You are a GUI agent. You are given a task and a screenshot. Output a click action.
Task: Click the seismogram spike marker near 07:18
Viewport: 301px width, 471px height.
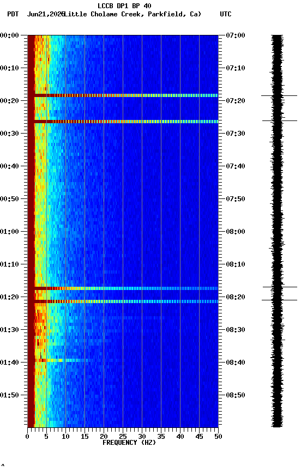279,96
